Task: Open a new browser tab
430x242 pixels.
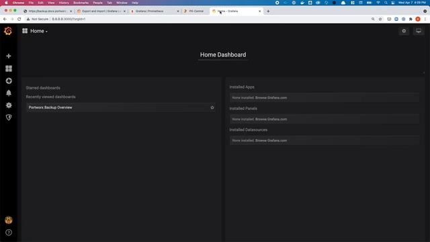Action: [x=268, y=11]
